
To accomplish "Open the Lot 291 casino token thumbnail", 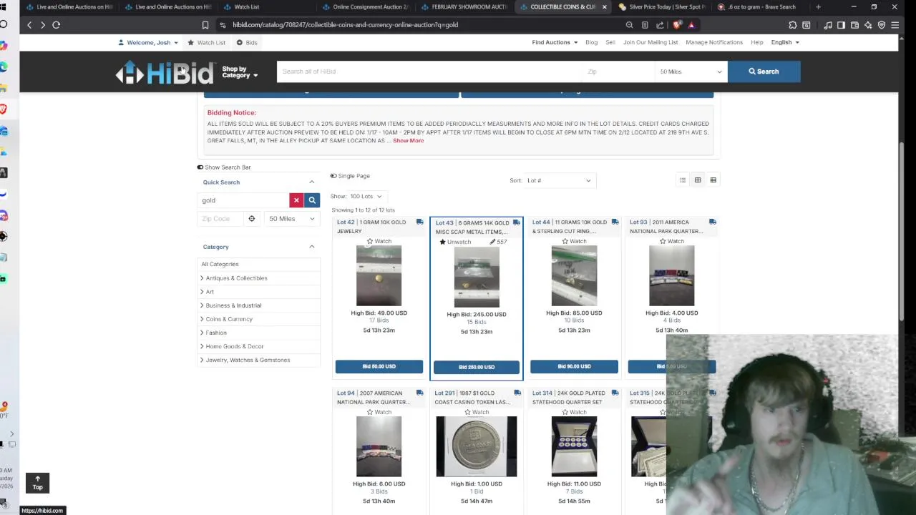I will [477, 446].
